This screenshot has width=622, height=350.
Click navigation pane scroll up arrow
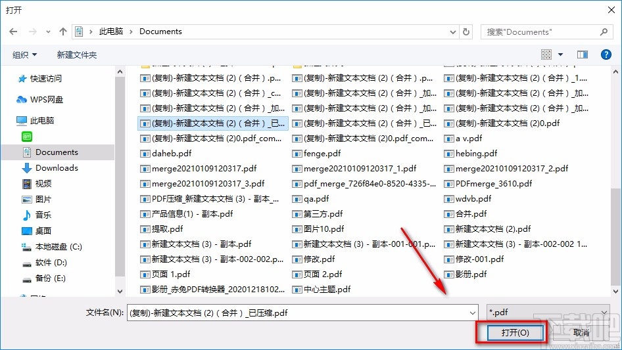click(120, 72)
